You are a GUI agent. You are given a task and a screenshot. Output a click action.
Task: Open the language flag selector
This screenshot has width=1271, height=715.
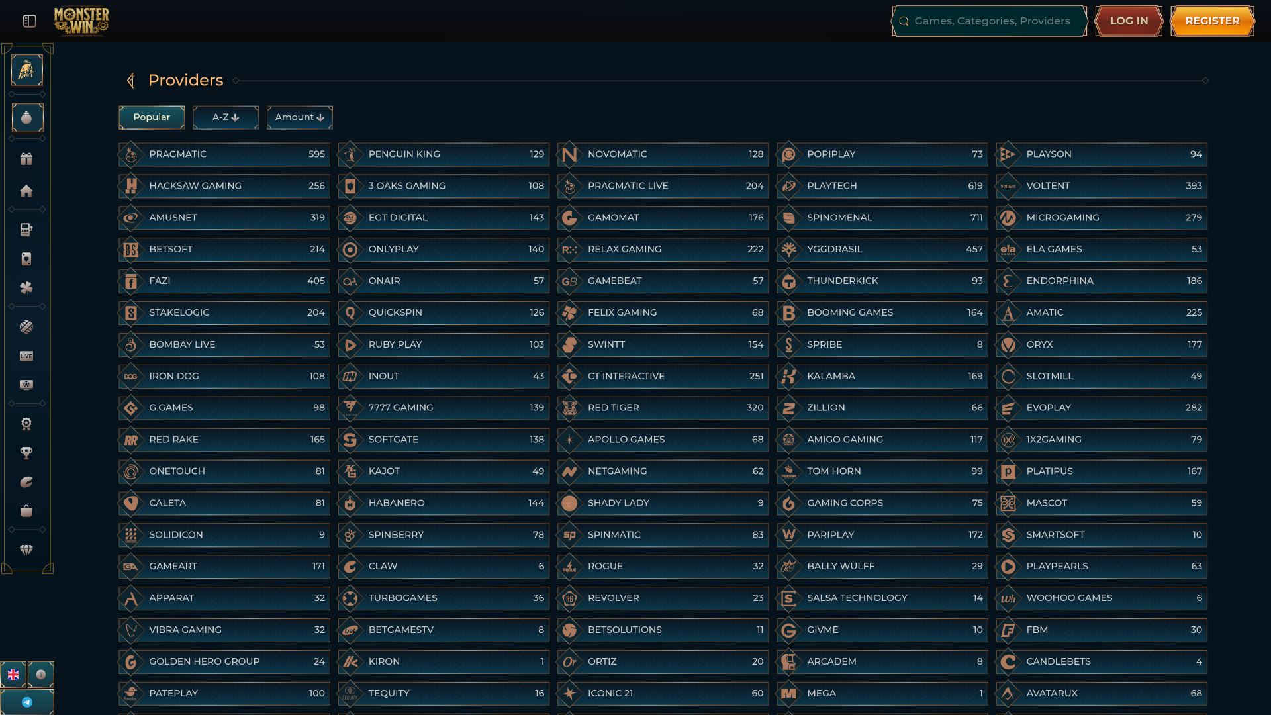[x=13, y=675]
